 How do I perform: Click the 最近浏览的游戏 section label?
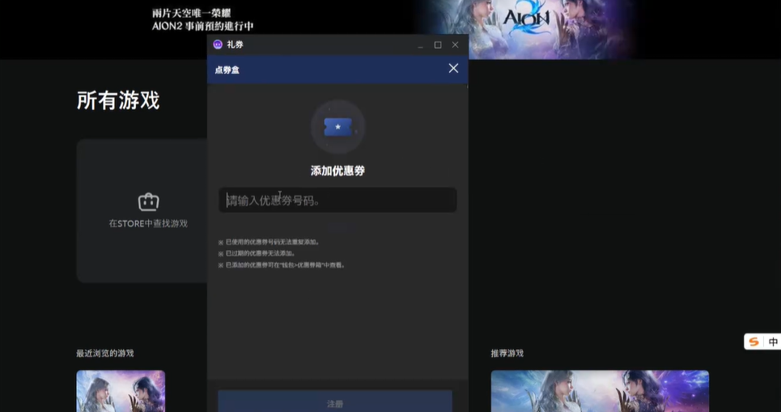(105, 353)
